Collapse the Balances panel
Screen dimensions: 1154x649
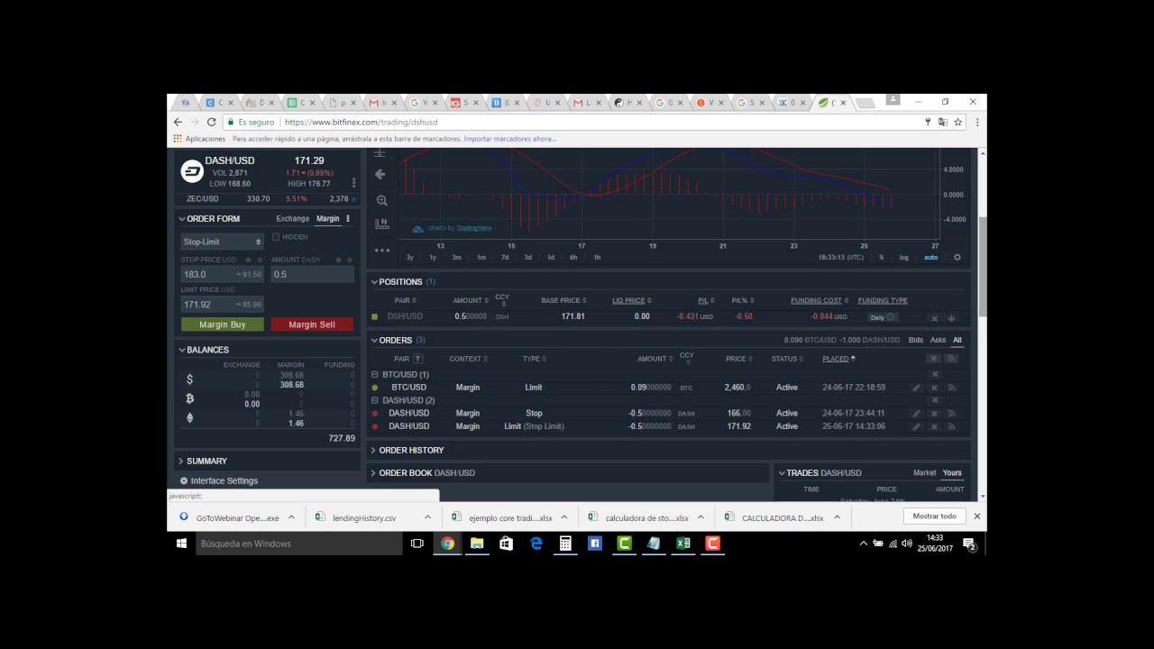pos(182,350)
